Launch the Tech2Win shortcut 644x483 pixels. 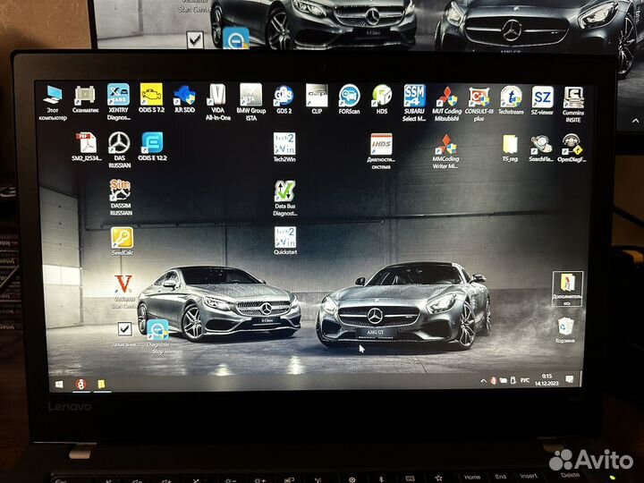[x=284, y=147]
